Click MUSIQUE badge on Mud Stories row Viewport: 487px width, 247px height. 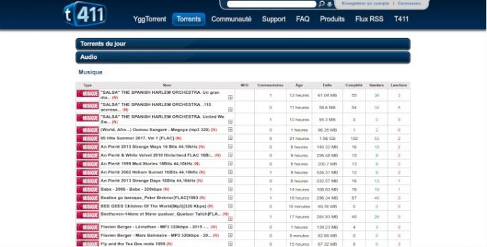click(88, 164)
